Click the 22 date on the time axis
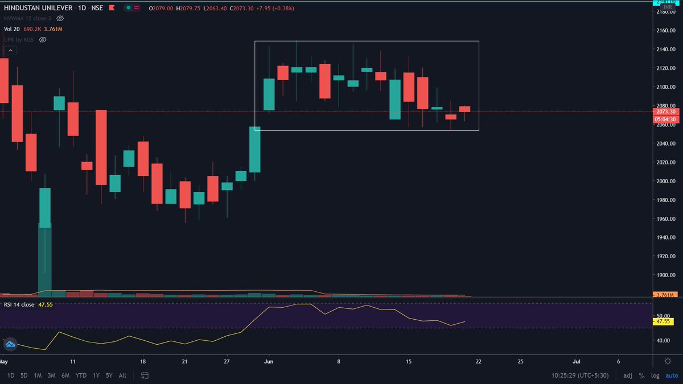Viewport: 683px width, 384px height. pos(479,361)
